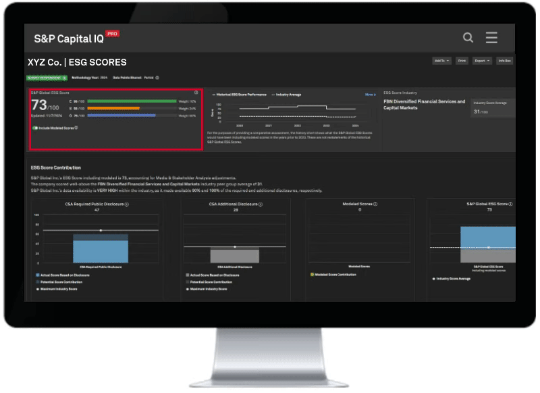Viewport: 540px width, 393px height.
Task: Click the More link on historical chart
Action: (x=370, y=95)
